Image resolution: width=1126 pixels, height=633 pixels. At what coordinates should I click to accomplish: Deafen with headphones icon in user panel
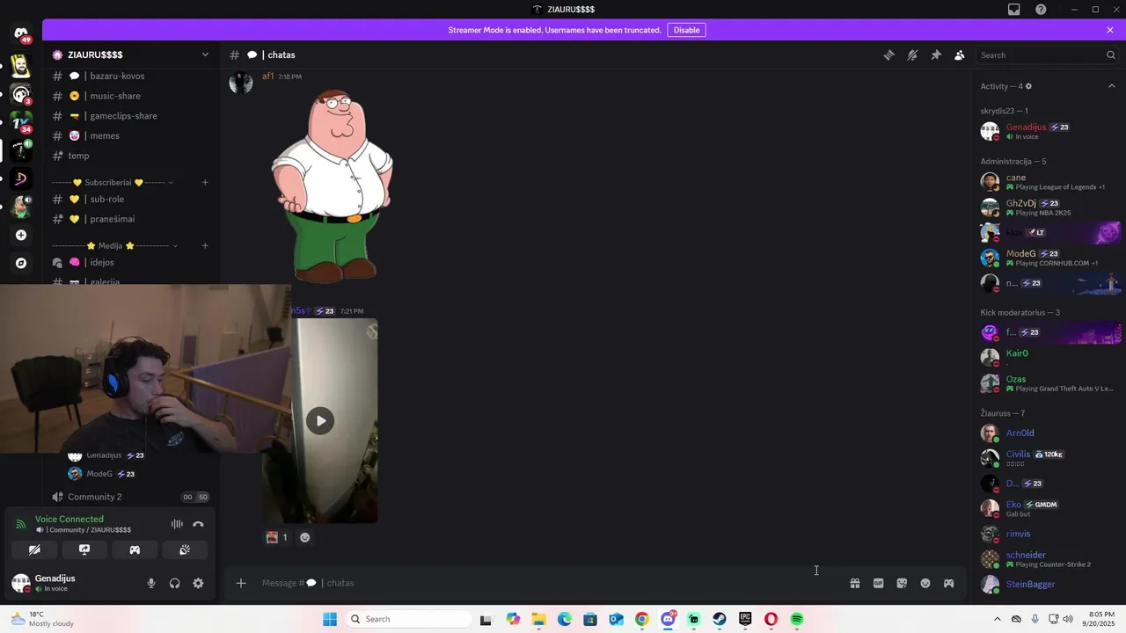click(174, 583)
